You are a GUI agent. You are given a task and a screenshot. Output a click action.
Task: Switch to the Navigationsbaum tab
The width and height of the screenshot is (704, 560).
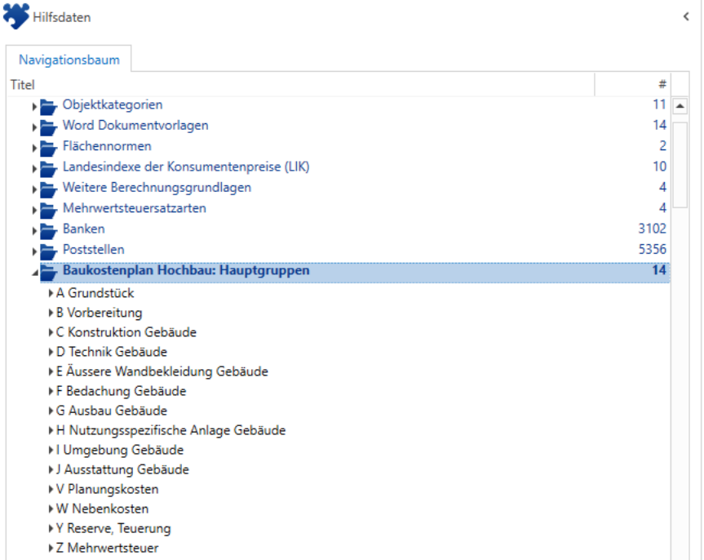tap(69, 60)
